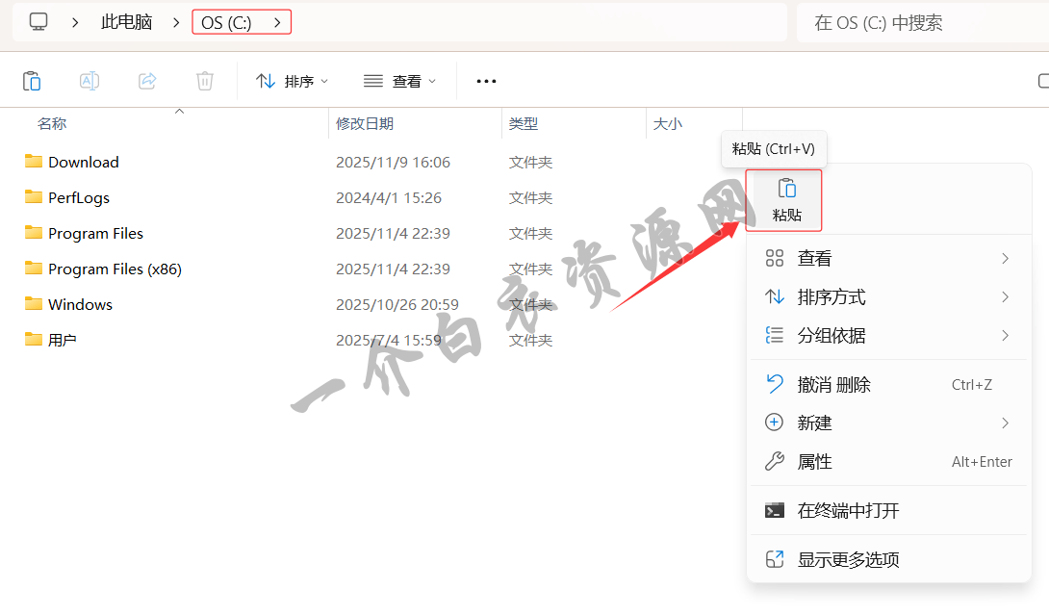
Task: Select 显示更多选项 in context menu
Action: click(x=848, y=559)
